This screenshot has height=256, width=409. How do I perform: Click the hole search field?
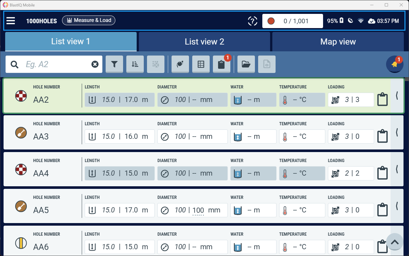[x=54, y=64]
